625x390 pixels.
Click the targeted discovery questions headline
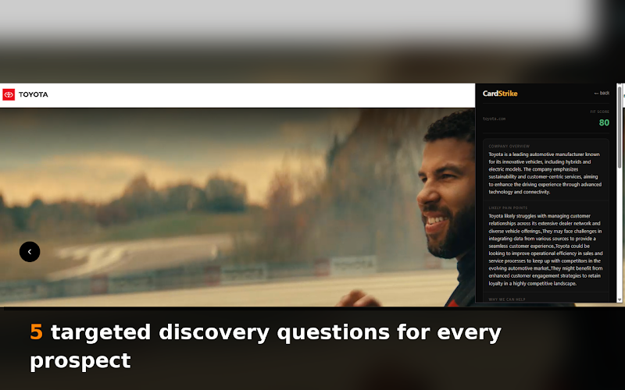(x=266, y=346)
